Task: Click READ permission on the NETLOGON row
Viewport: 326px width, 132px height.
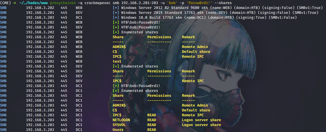Action: [x=152, y=120]
